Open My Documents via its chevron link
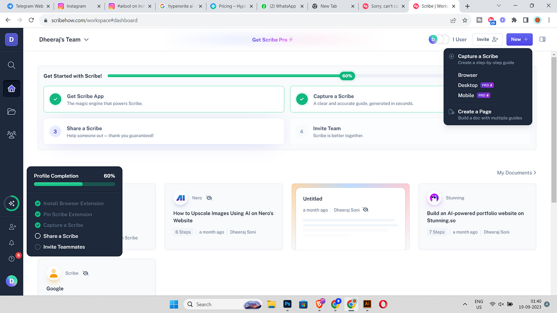 516,173
